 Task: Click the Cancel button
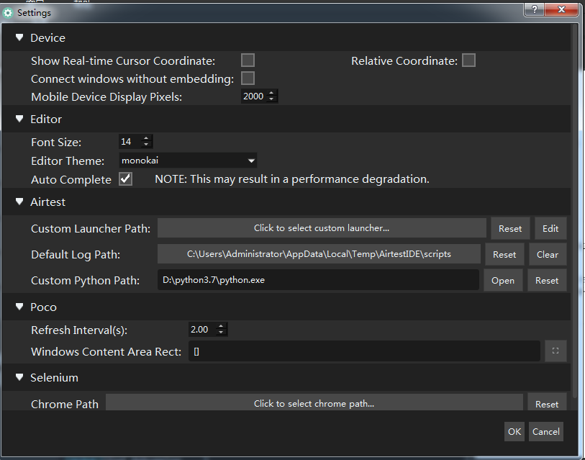pos(546,432)
